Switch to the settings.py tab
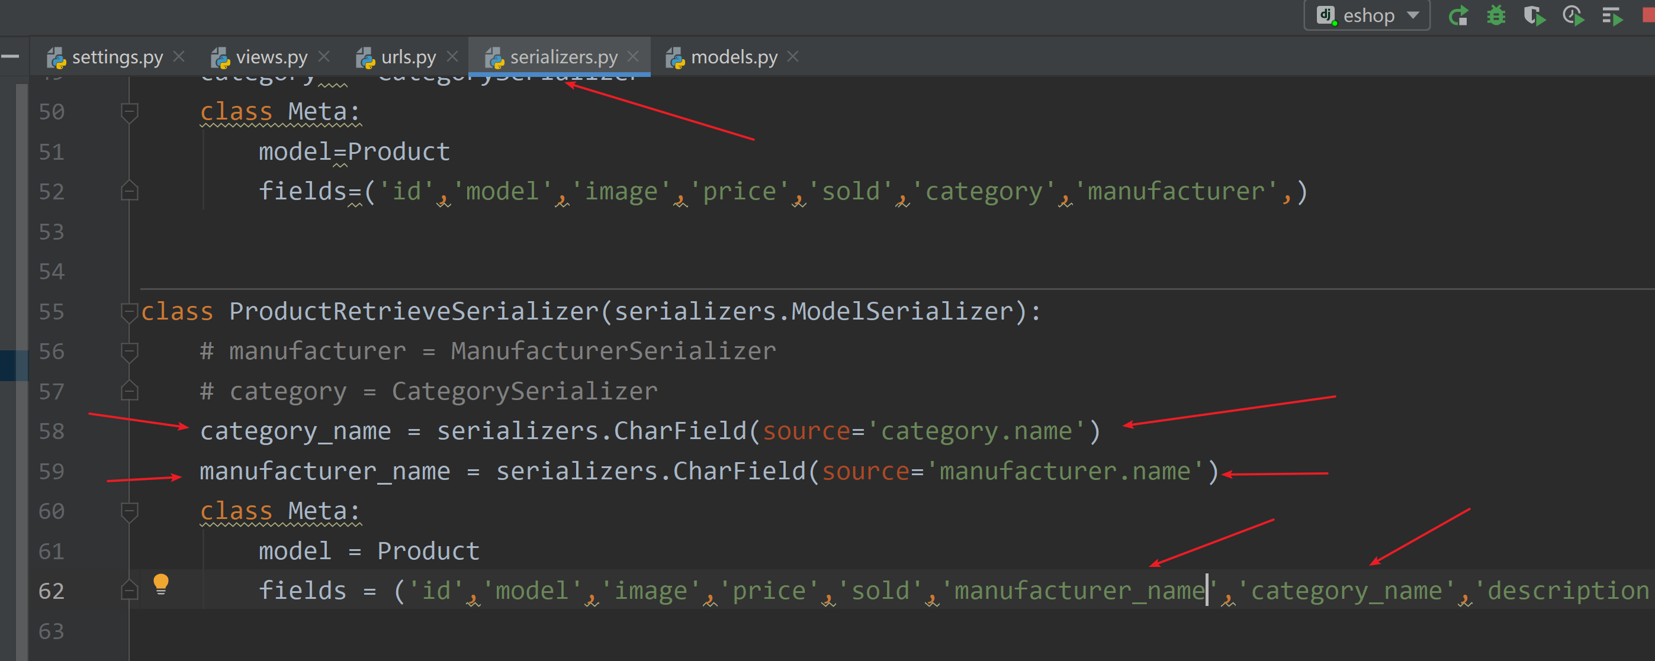 (117, 57)
